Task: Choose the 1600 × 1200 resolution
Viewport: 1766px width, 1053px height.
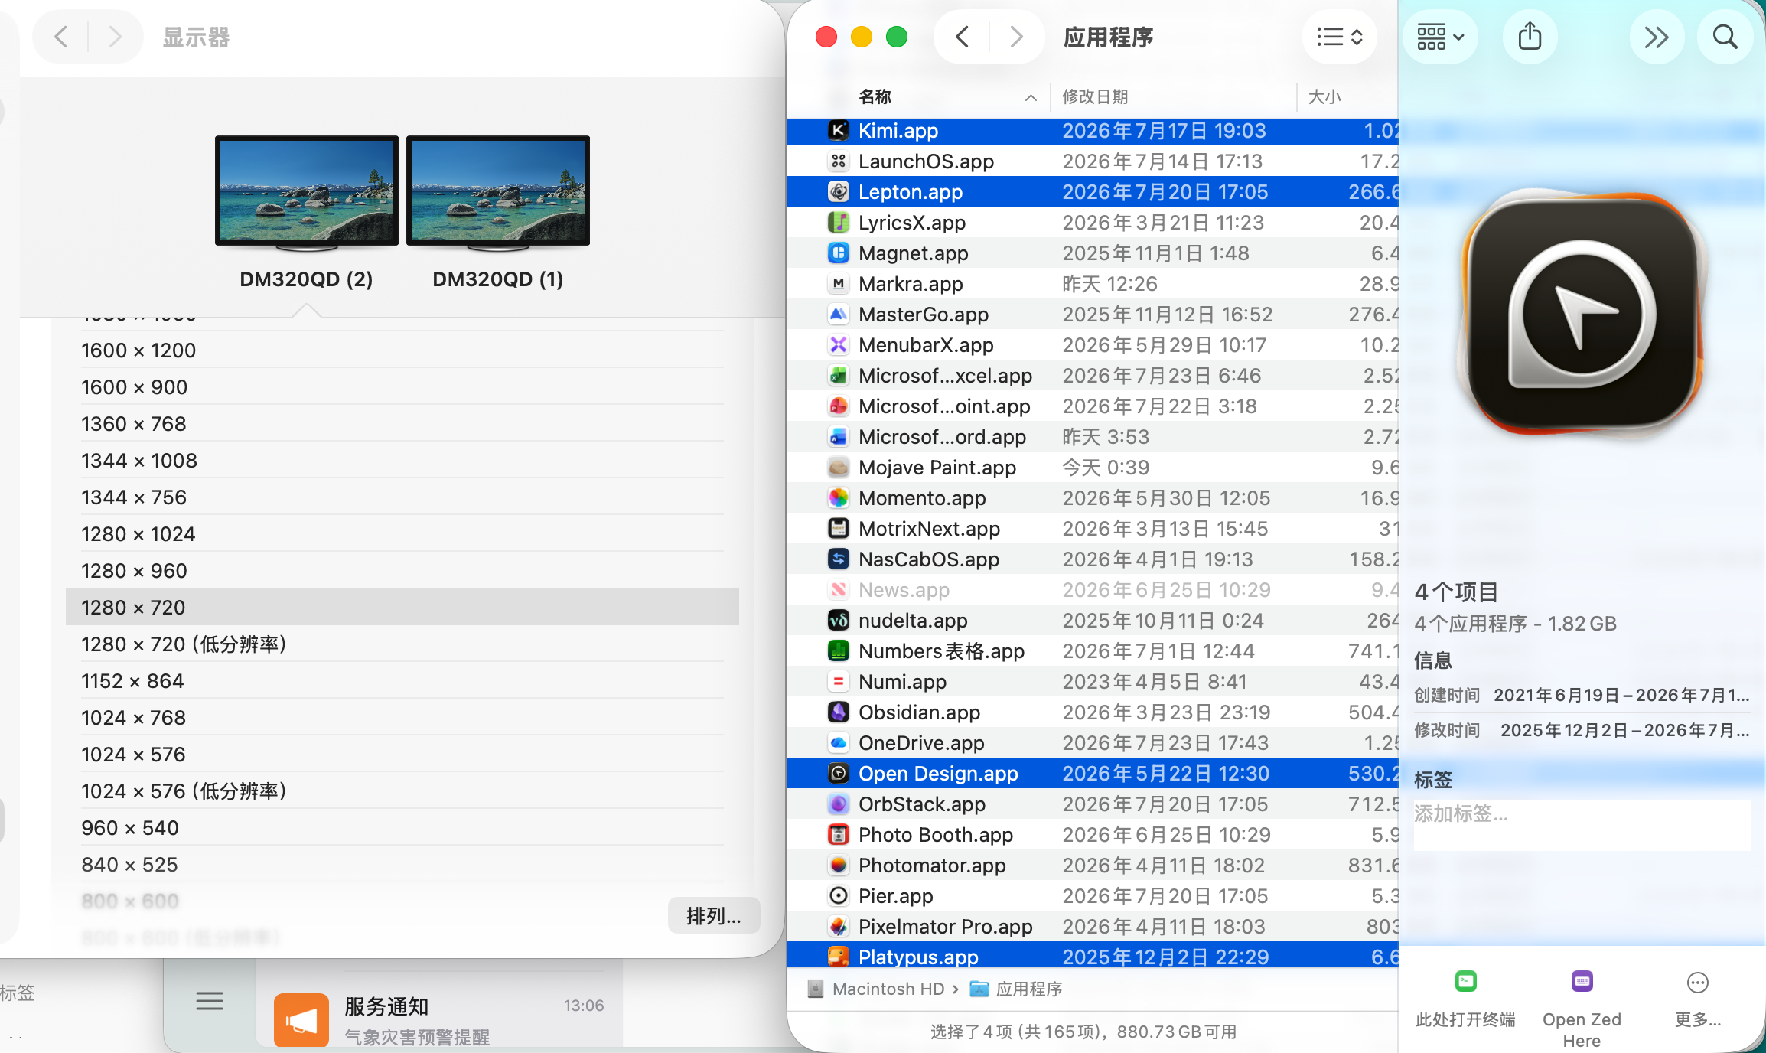Action: pyautogui.click(x=402, y=350)
